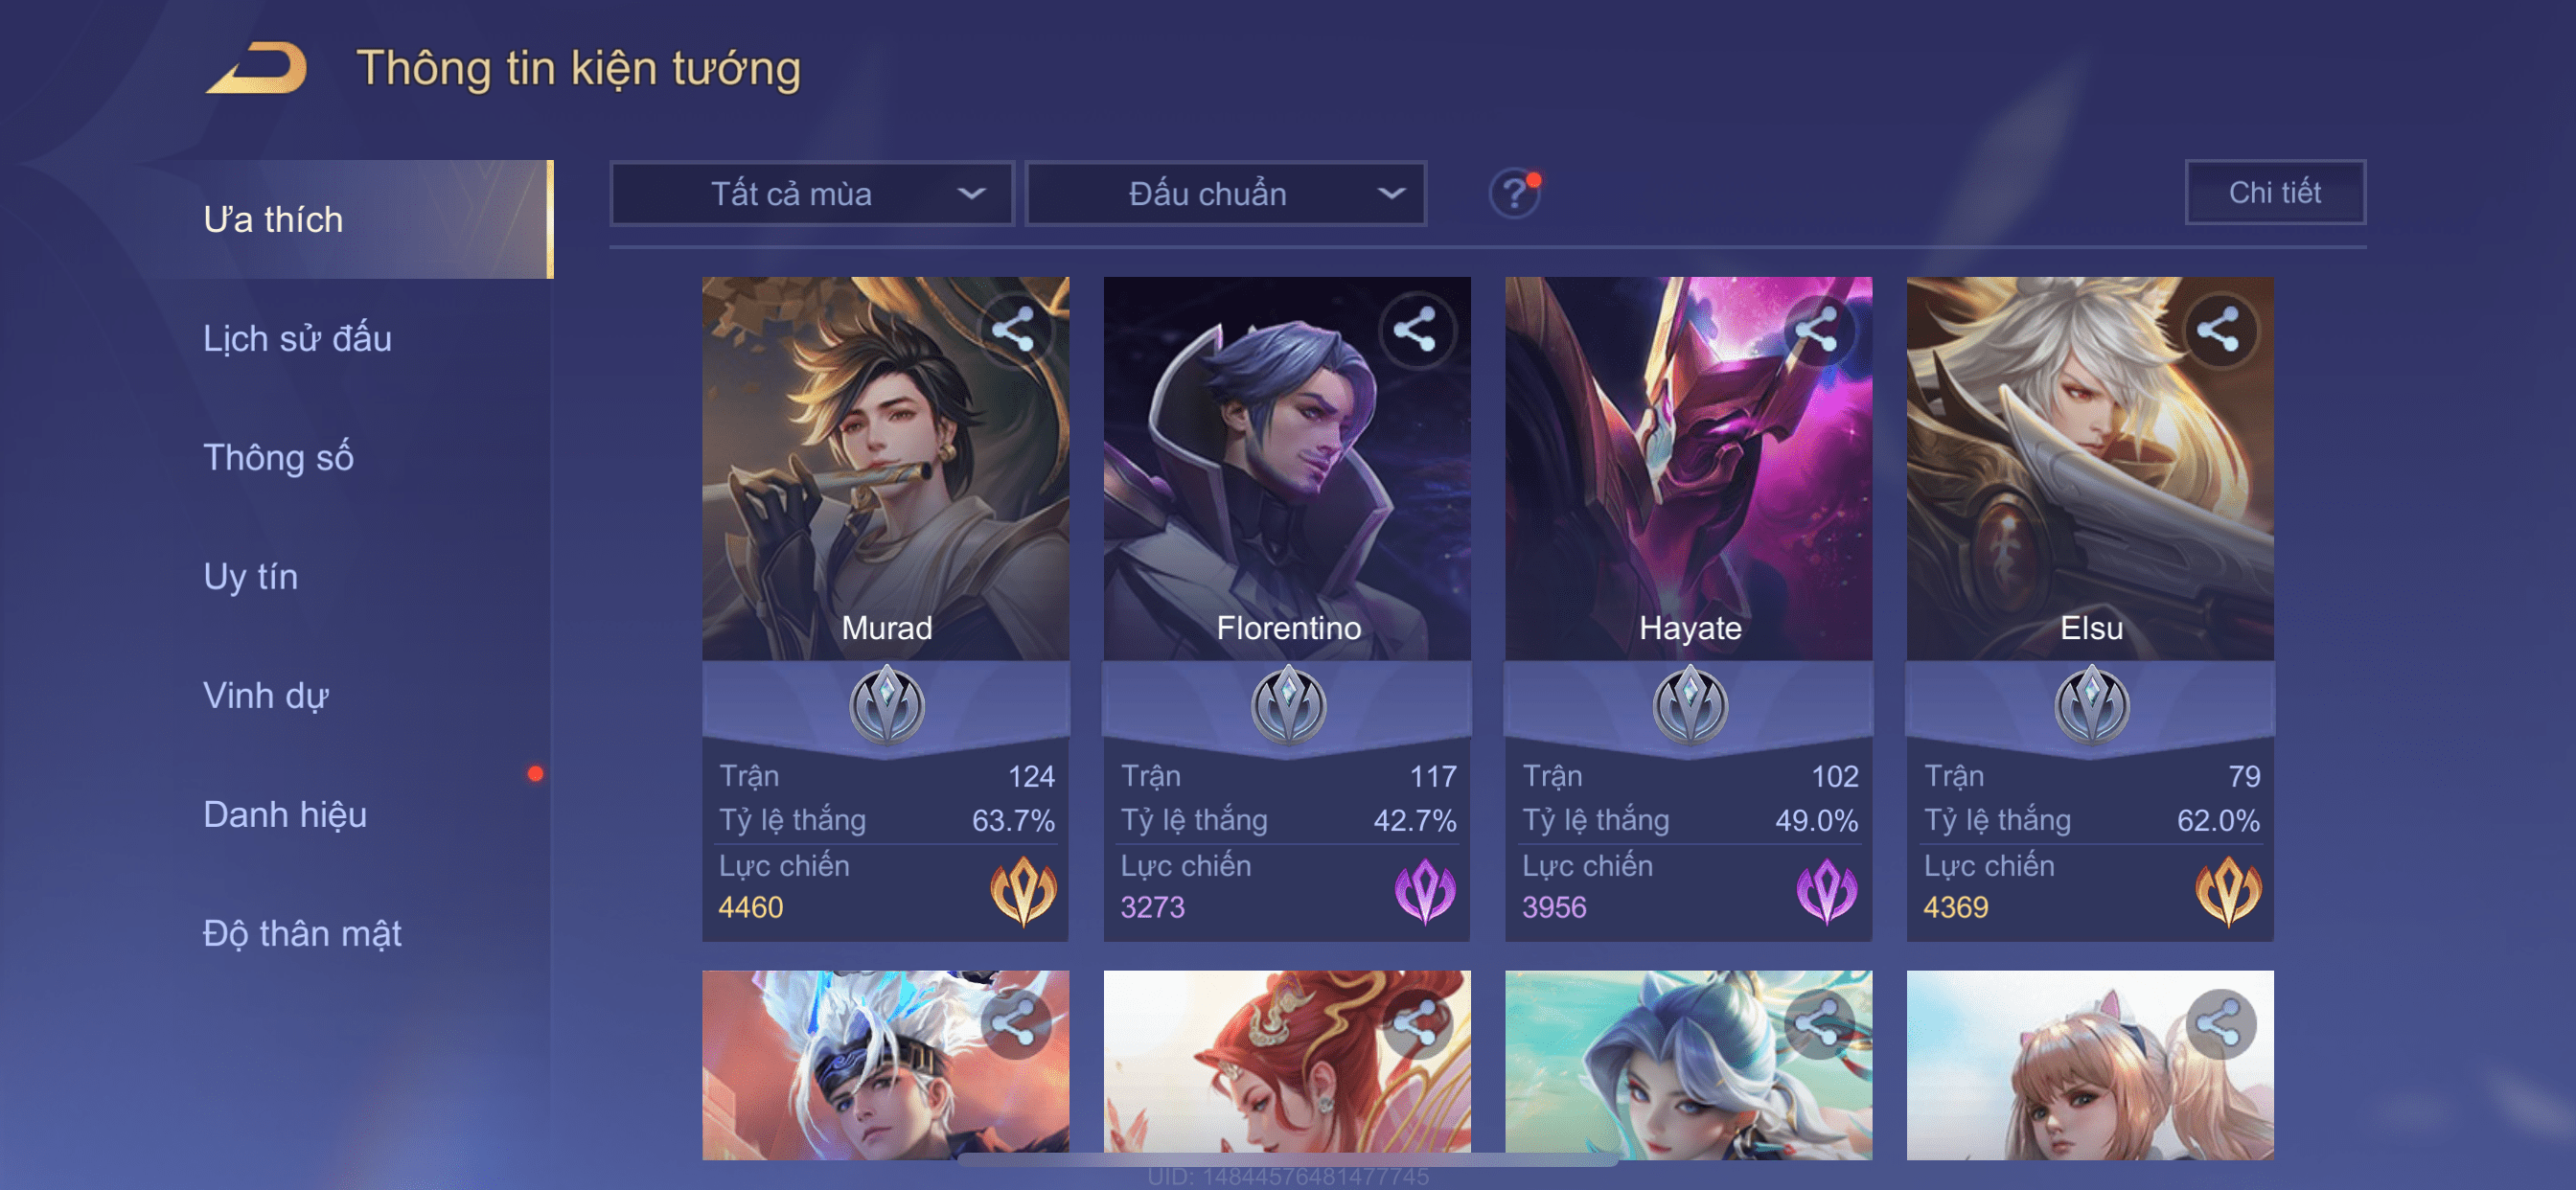Click Florentino's purple power rank emblem
Viewport: 2576px width, 1190px height.
(1424, 890)
